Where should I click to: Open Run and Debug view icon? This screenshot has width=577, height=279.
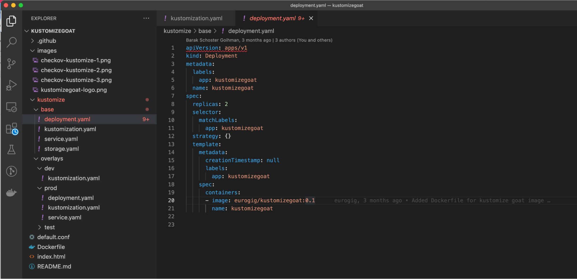pyautogui.click(x=11, y=85)
